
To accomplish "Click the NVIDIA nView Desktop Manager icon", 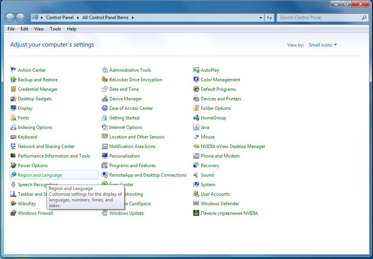I will (x=196, y=146).
